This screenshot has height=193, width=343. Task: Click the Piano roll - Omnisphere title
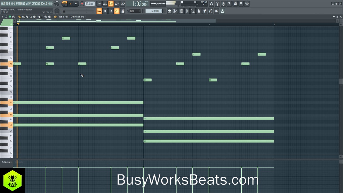coord(71,17)
